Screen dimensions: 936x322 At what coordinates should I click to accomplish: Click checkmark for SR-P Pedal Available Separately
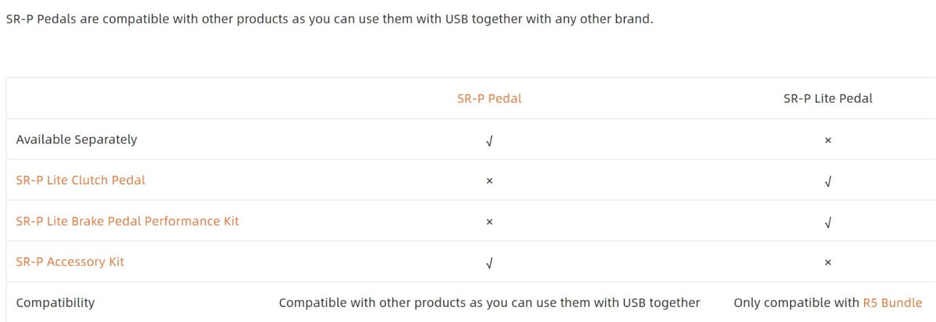pos(489,140)
